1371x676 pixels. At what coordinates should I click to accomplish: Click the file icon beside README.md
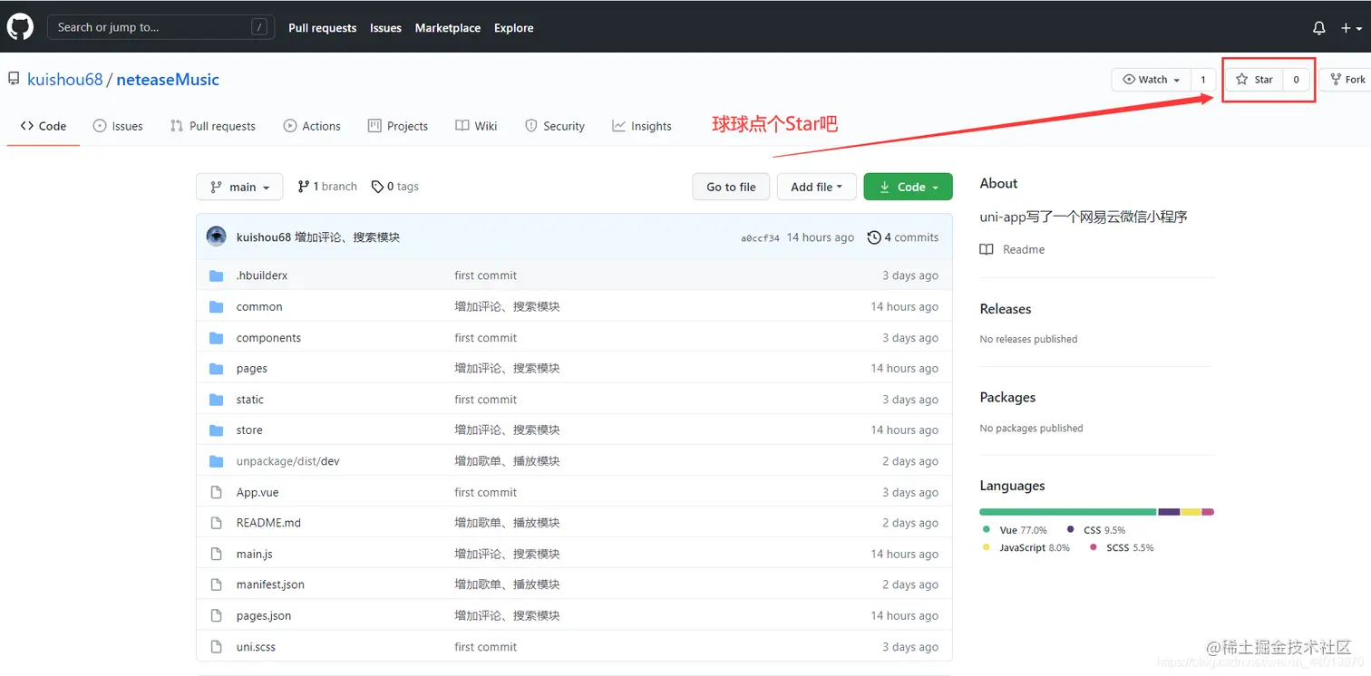point(216,523)
